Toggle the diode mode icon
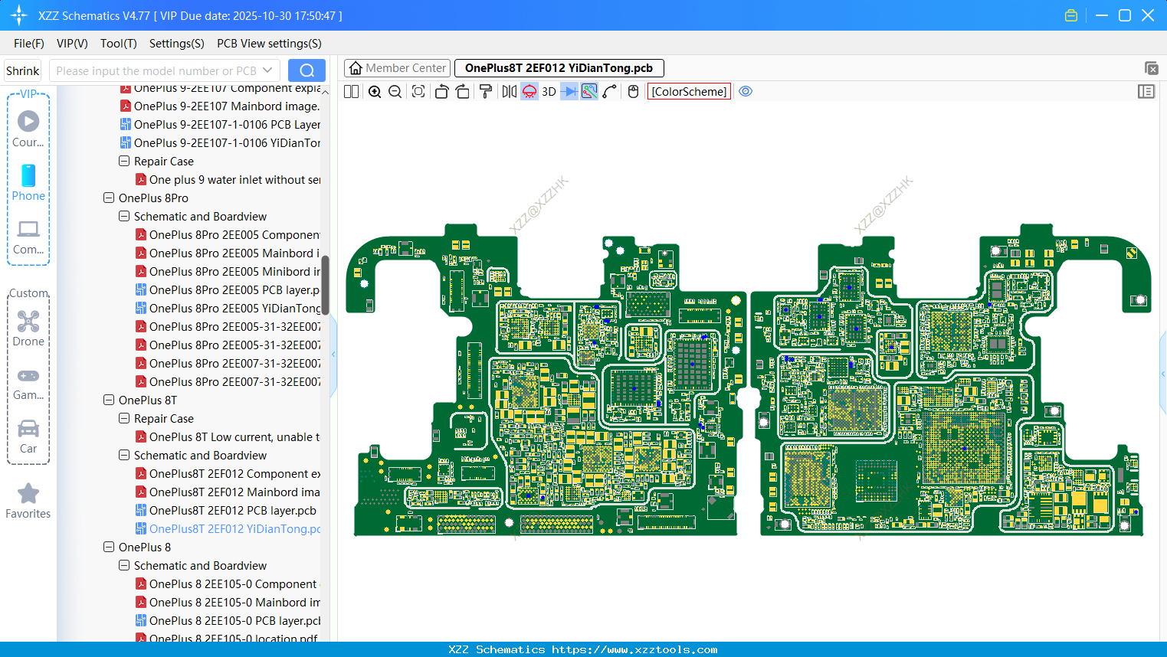 [569, 92]
